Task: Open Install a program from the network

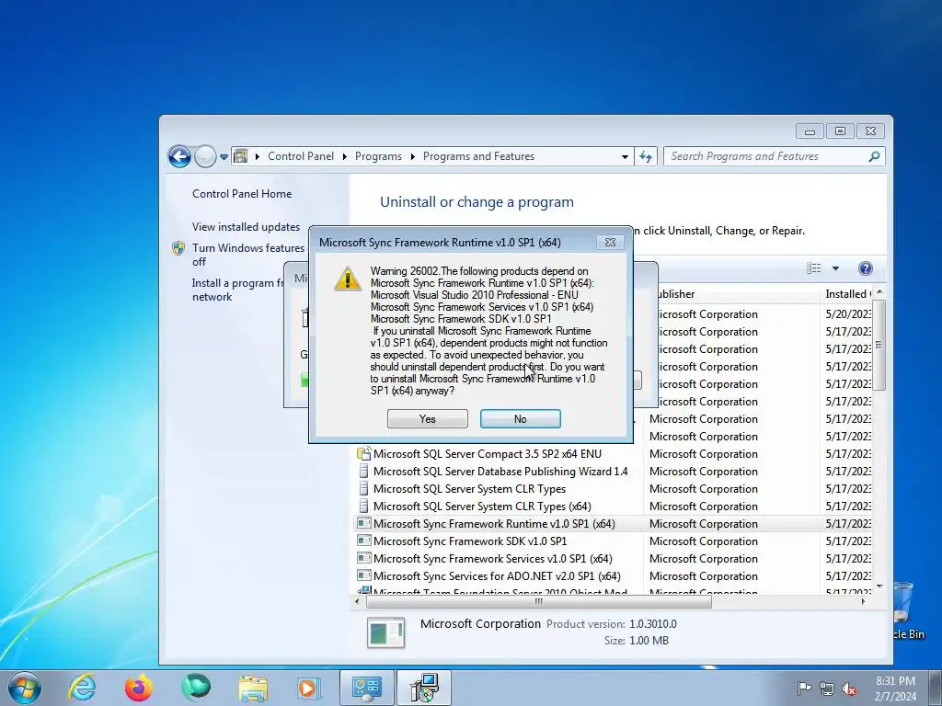Action: (237, 290)
